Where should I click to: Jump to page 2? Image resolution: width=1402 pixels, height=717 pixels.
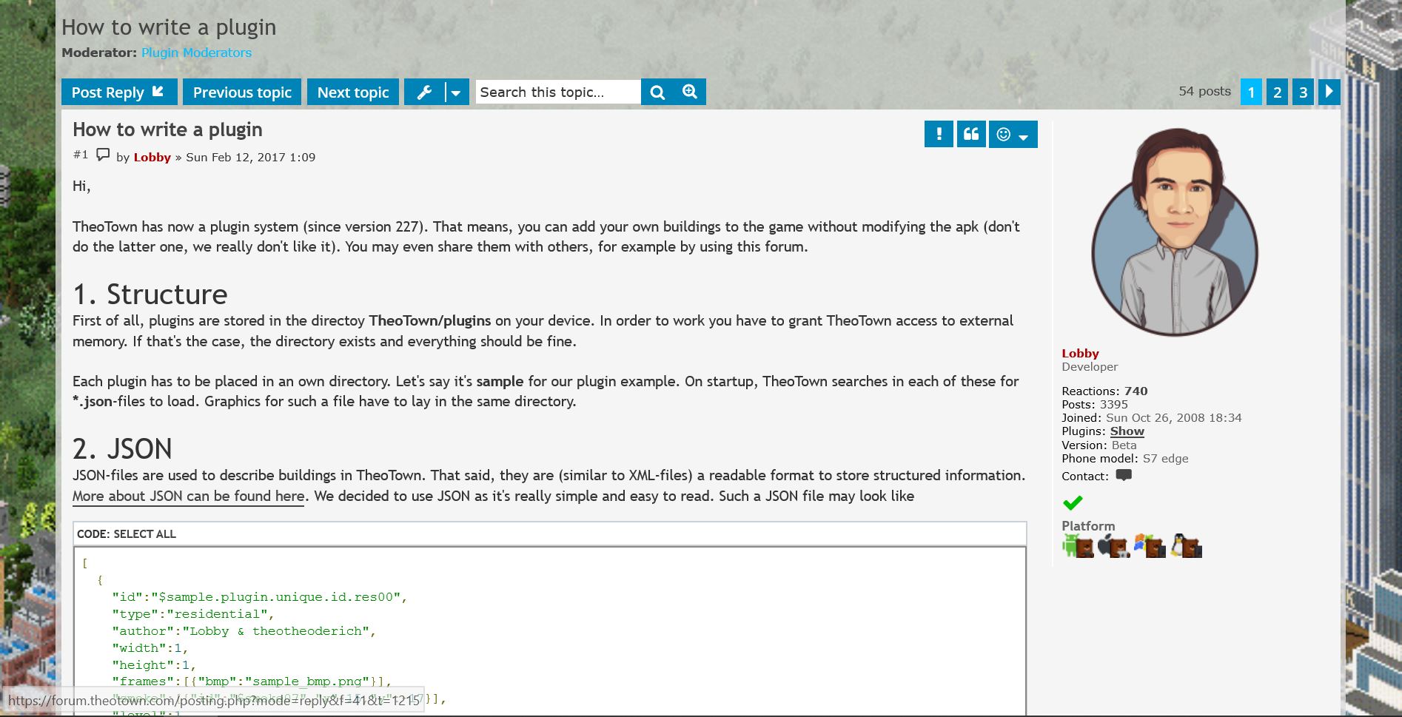click(x=1277, y=92)
